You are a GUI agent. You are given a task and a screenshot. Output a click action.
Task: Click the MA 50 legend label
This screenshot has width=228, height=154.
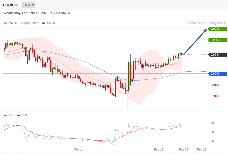click(x=51, y=23)
